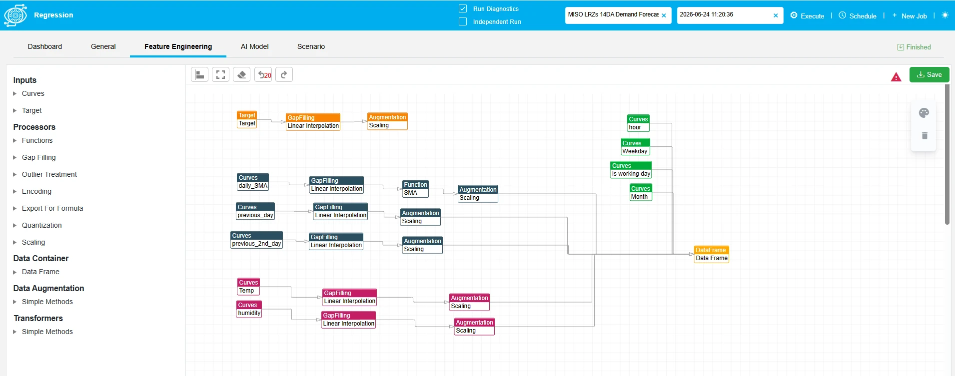Open the AI Model tab
The width and height of the screenshot is (955, 376).
(255, 46)
